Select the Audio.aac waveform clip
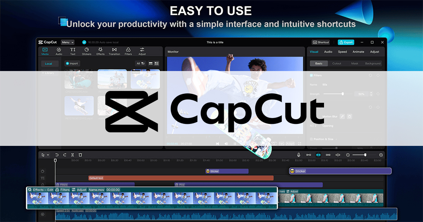Image resolution: width=423 pixels, height=222 pixels. [226, 214]
